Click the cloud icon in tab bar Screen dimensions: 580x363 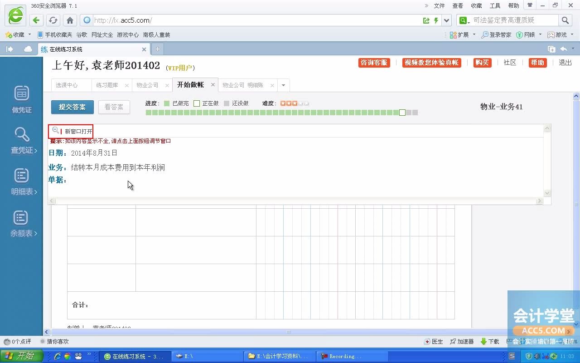[x=28, y=49]
